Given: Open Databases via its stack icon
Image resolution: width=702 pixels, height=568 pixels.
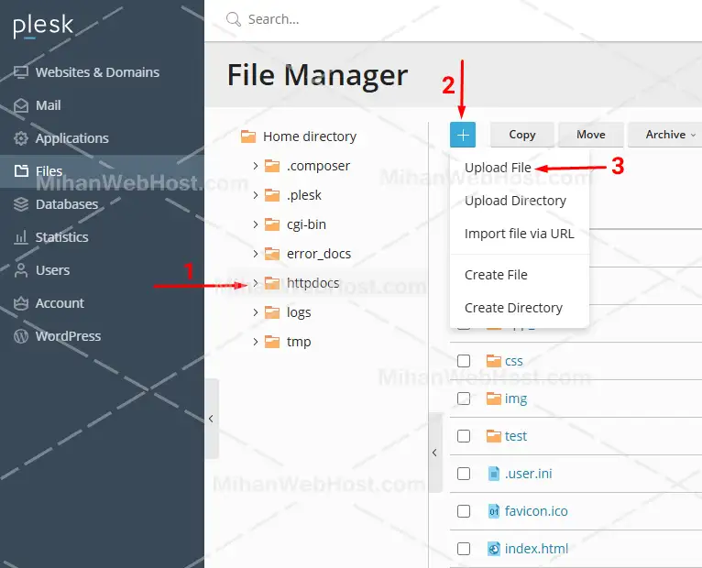Looking at the screenshot, I should [x=20, y=204].
